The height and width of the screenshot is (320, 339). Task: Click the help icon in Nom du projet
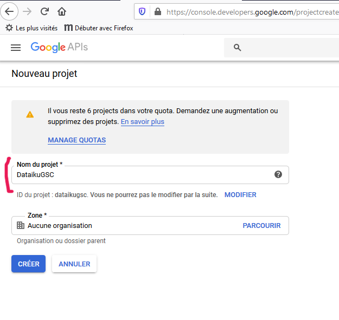pos(278,174)
